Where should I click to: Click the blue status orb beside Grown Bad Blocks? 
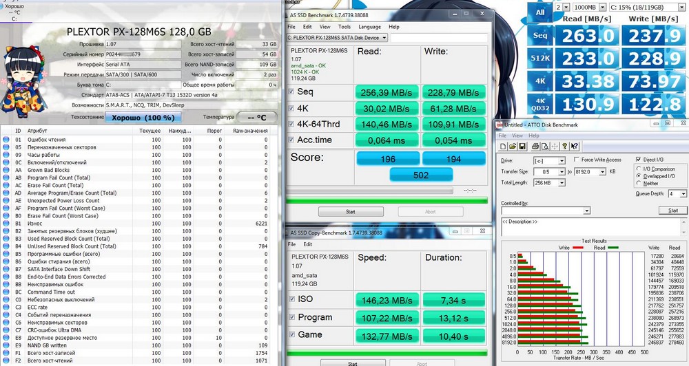pos(6,170)
